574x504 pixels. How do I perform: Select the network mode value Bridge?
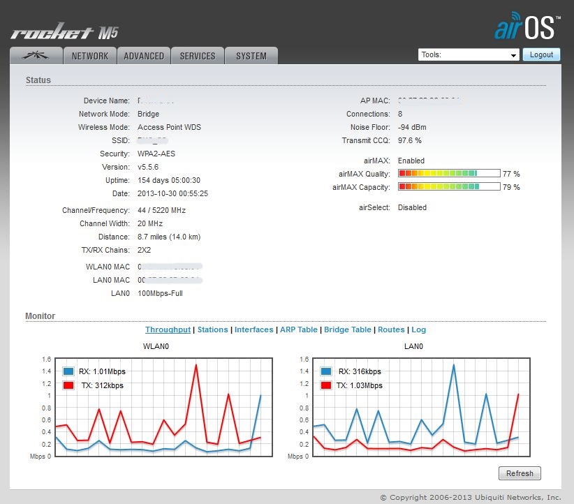pyautogui.click(x=148, y=114)
